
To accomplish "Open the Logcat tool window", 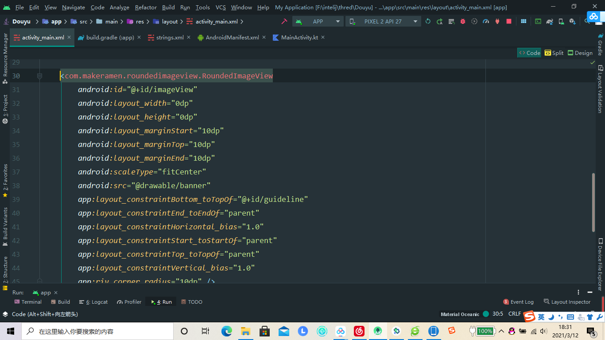I will click(x=93, y=302).
